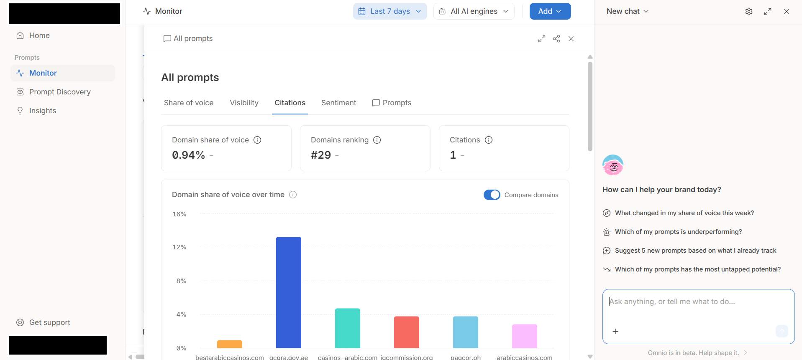Click the share icon in All prompts panel
This screenshot has height=360, width=802.
pyautogui.click(x=556, y=39)
